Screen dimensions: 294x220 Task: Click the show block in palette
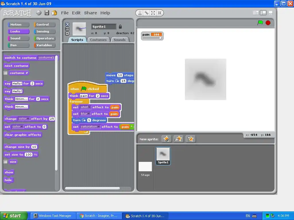pyautogui.click(x=9, y=172)
